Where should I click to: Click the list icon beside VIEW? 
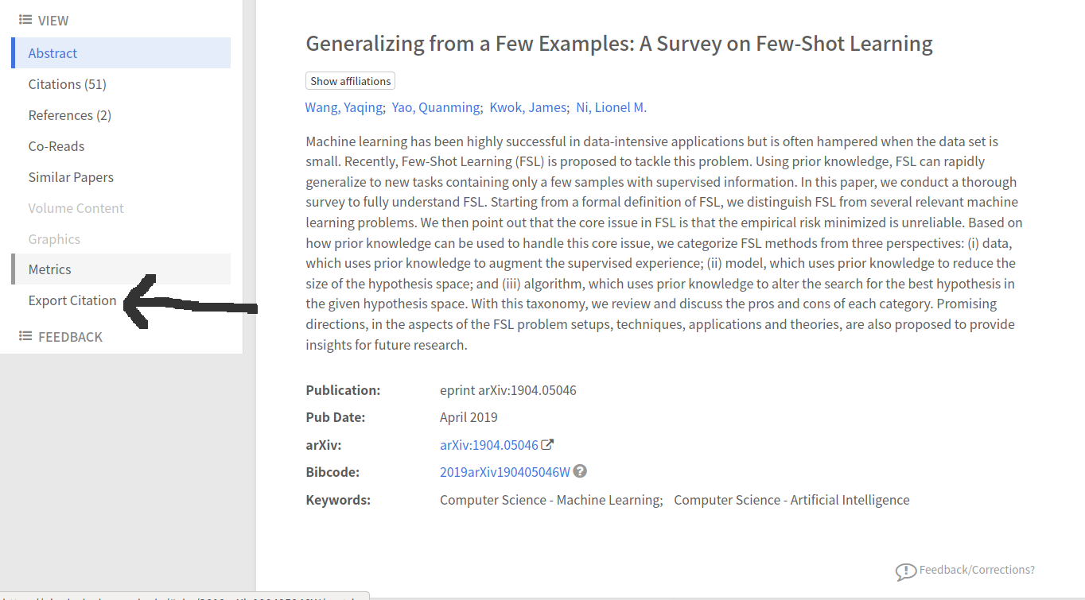click(25, 19)
